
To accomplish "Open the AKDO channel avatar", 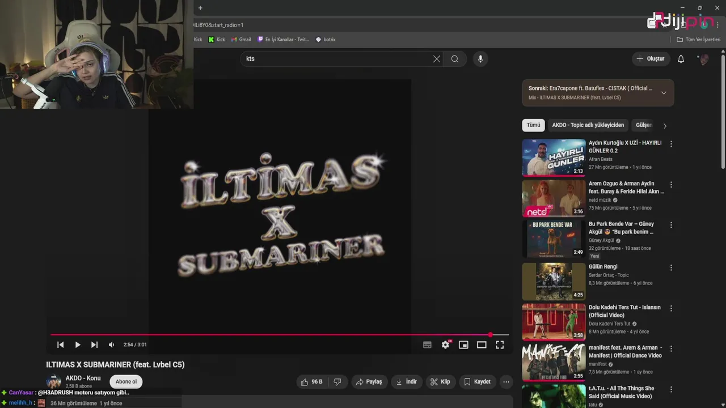I will point(54,381).
